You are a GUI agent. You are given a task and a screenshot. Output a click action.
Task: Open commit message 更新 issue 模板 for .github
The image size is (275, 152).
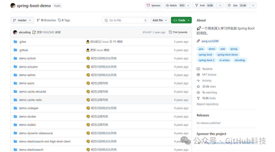[100, 50]
